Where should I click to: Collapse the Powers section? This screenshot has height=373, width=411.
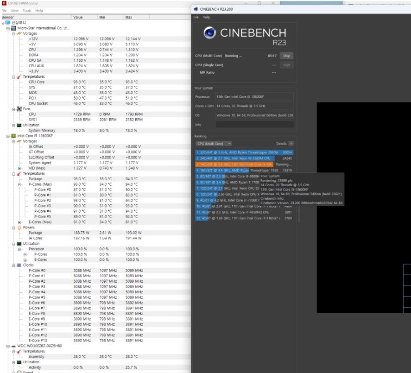pos(13,228)
